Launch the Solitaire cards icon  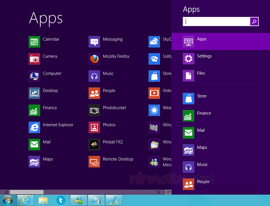pyautogui.click(x=154, y=59)
